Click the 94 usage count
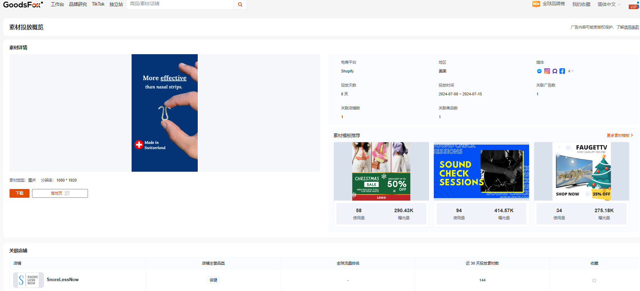The width and height of the screenshot is (640, 291). click(x=459, y=210)
